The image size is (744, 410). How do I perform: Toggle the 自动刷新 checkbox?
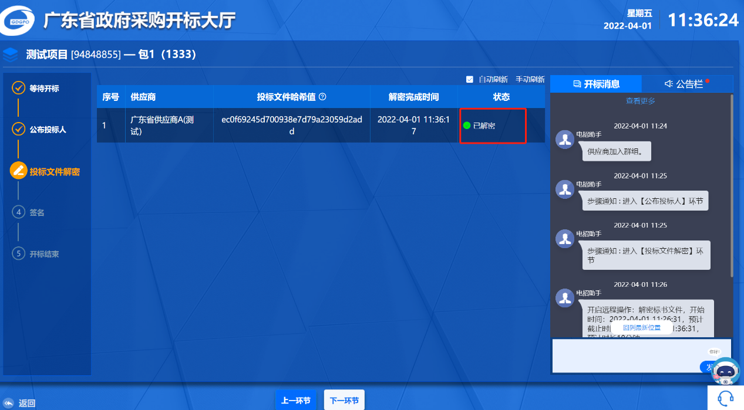coord(469,79)
